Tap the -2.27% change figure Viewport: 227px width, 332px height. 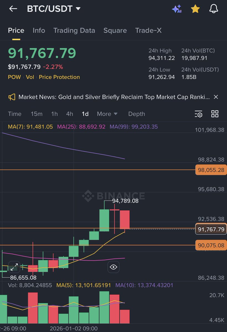(53, 67)
